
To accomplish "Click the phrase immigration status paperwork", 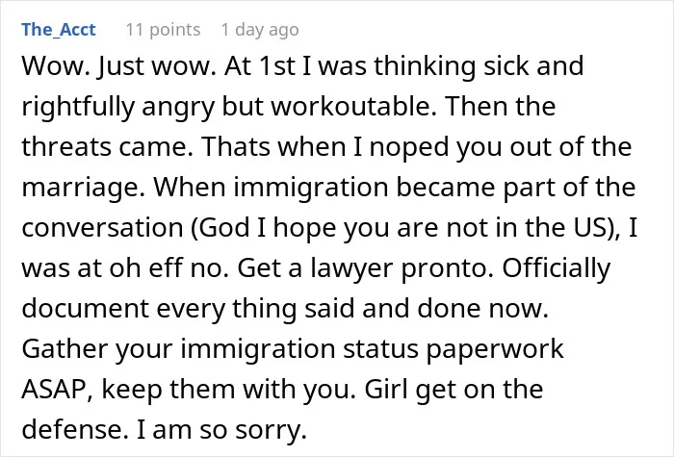I will click(372, 348).
